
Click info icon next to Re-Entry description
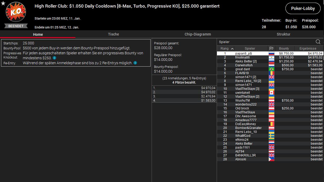tap(135, 63)
